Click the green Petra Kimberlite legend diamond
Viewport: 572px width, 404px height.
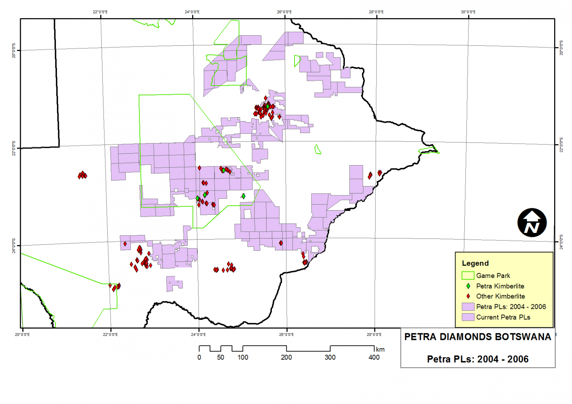coord(468,286)
